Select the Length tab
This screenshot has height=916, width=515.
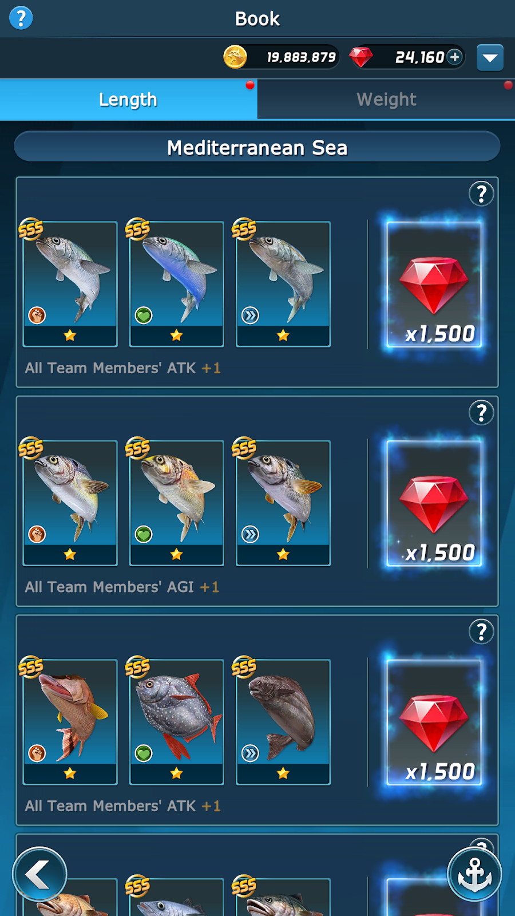[128, 99]
